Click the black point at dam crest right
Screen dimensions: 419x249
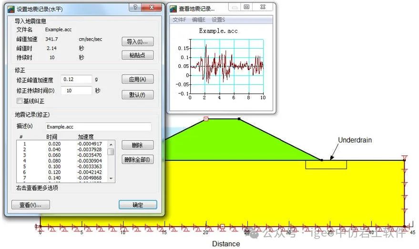[x=239, y=119]
